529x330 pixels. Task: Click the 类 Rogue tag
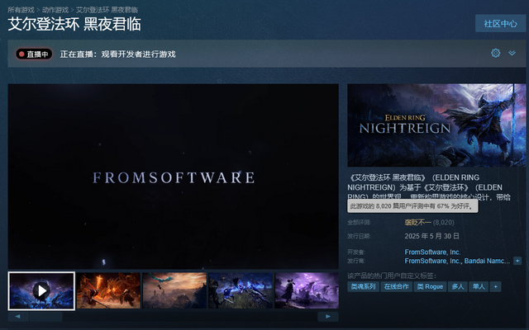click(430, 286)
